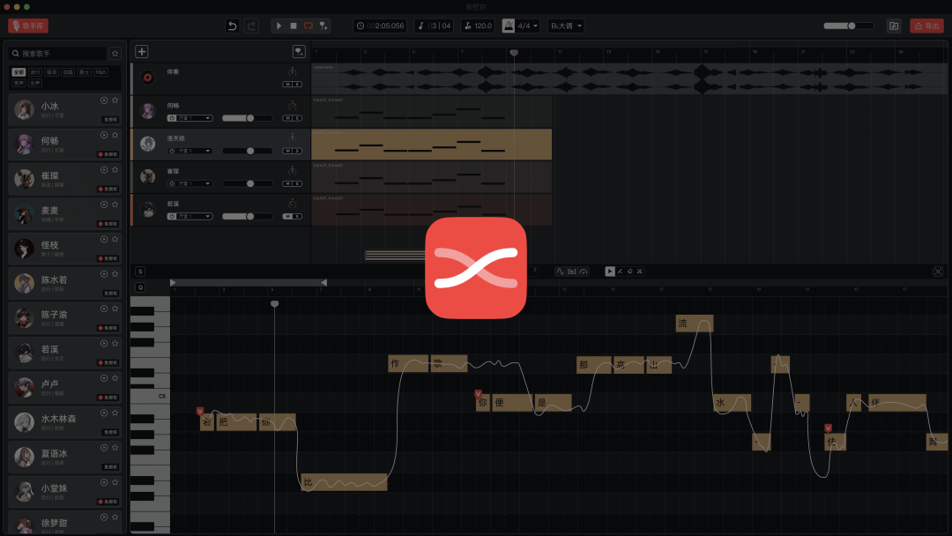This screenshot has width=952, height=536.
Task: Click the fullscreen icon of piano roll editor
Action: tap(938, 271)
